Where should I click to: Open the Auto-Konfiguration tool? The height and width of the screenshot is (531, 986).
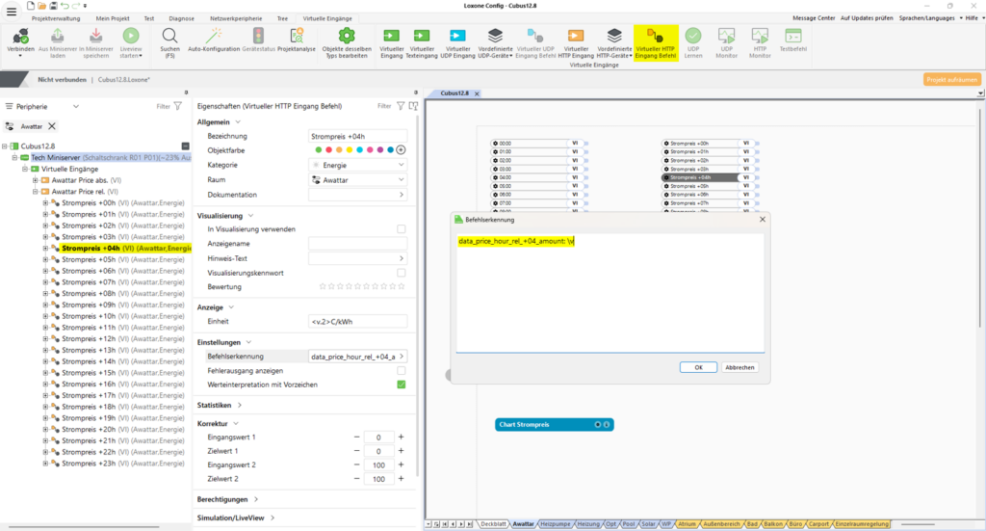pos(214,36)
